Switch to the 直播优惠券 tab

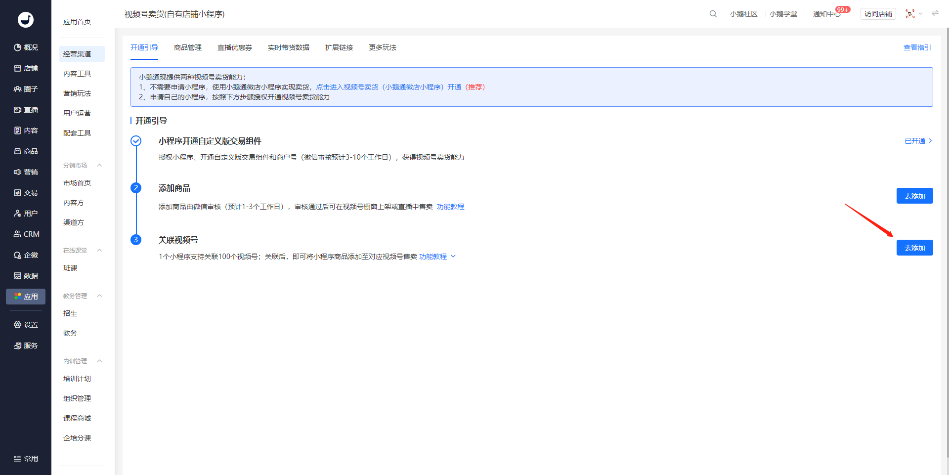point(235,47)
